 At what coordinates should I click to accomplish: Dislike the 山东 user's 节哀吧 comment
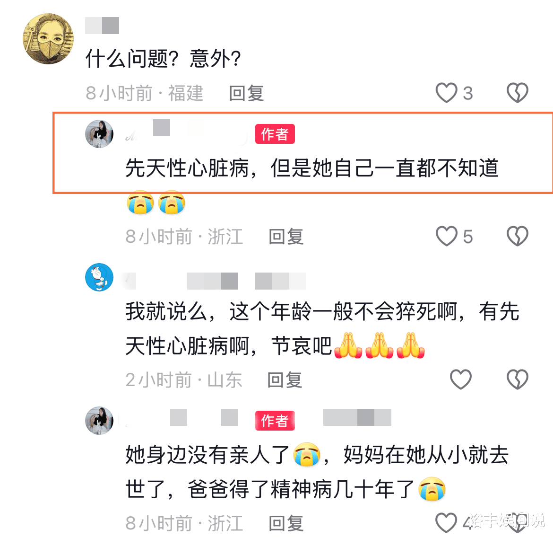518,379
